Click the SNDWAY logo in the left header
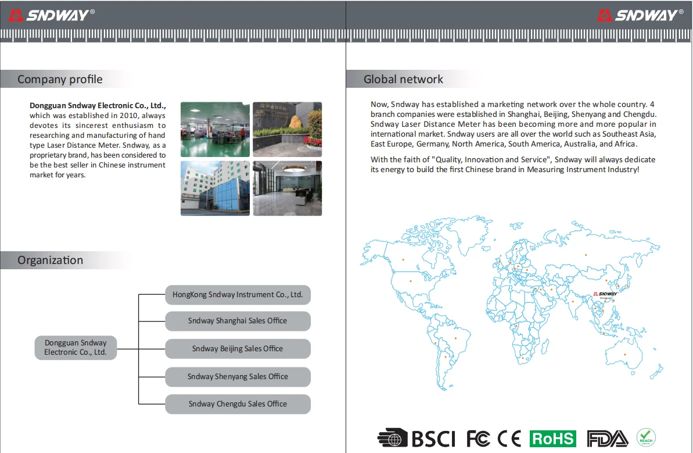This screenshot has width=693, height=453. pyautogui.click(x=52, y=16)
